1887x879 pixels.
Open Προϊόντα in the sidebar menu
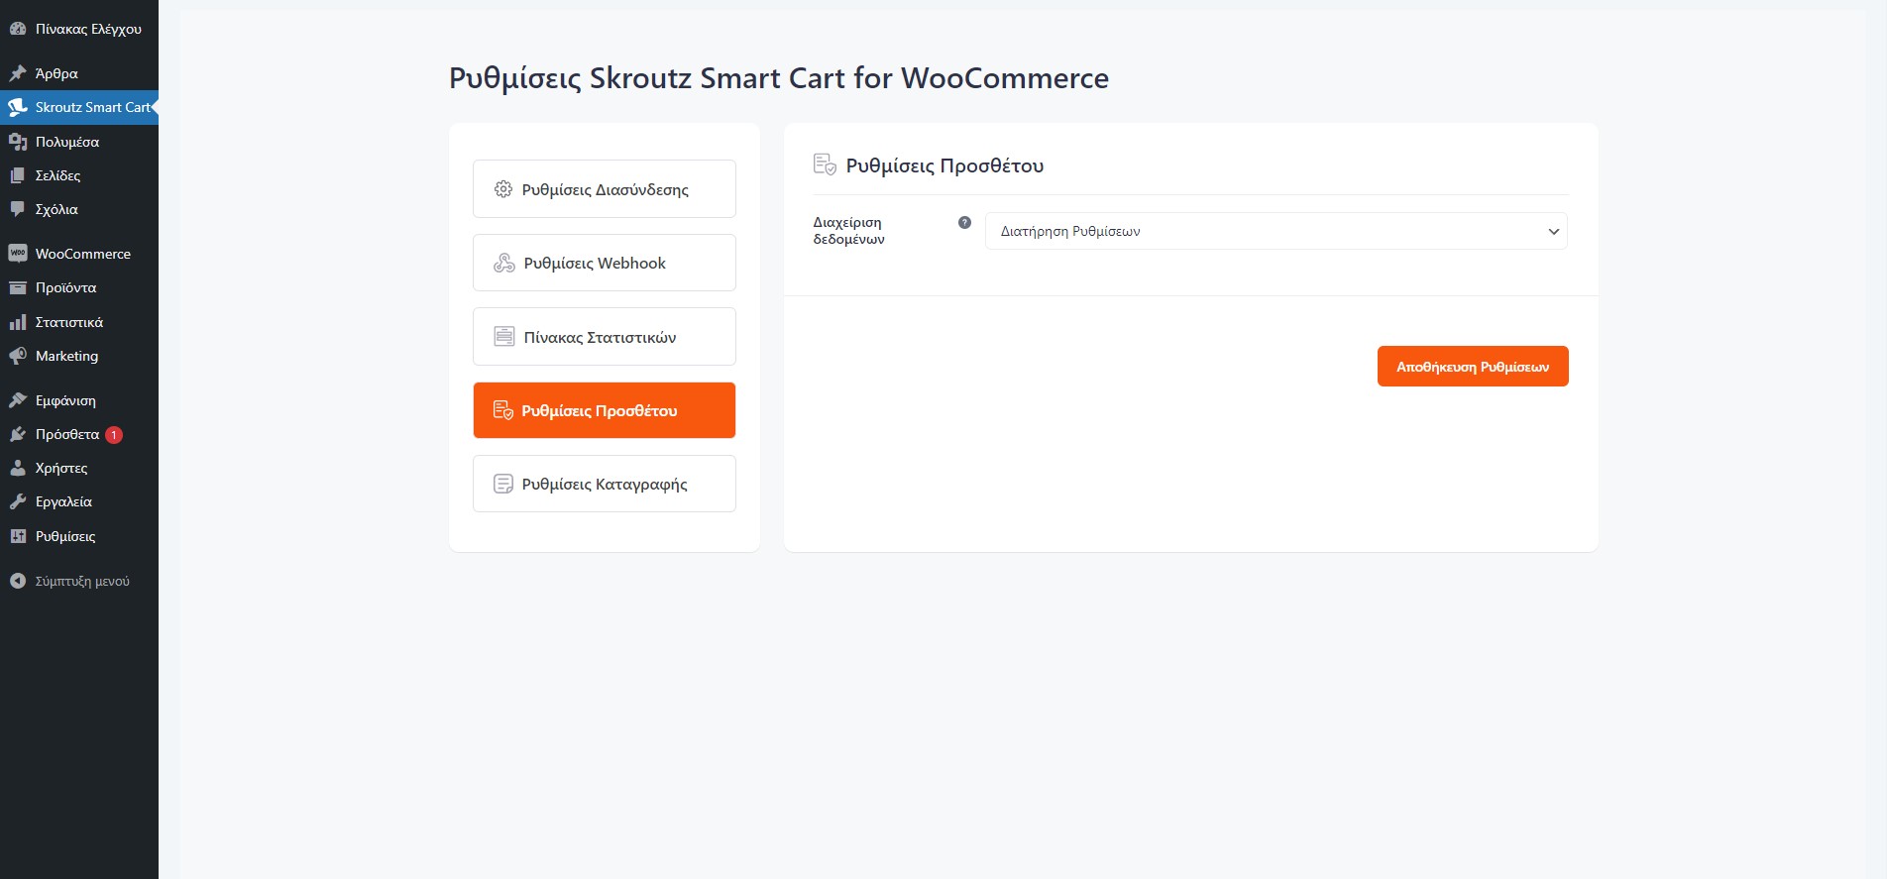tap(65, 287)
